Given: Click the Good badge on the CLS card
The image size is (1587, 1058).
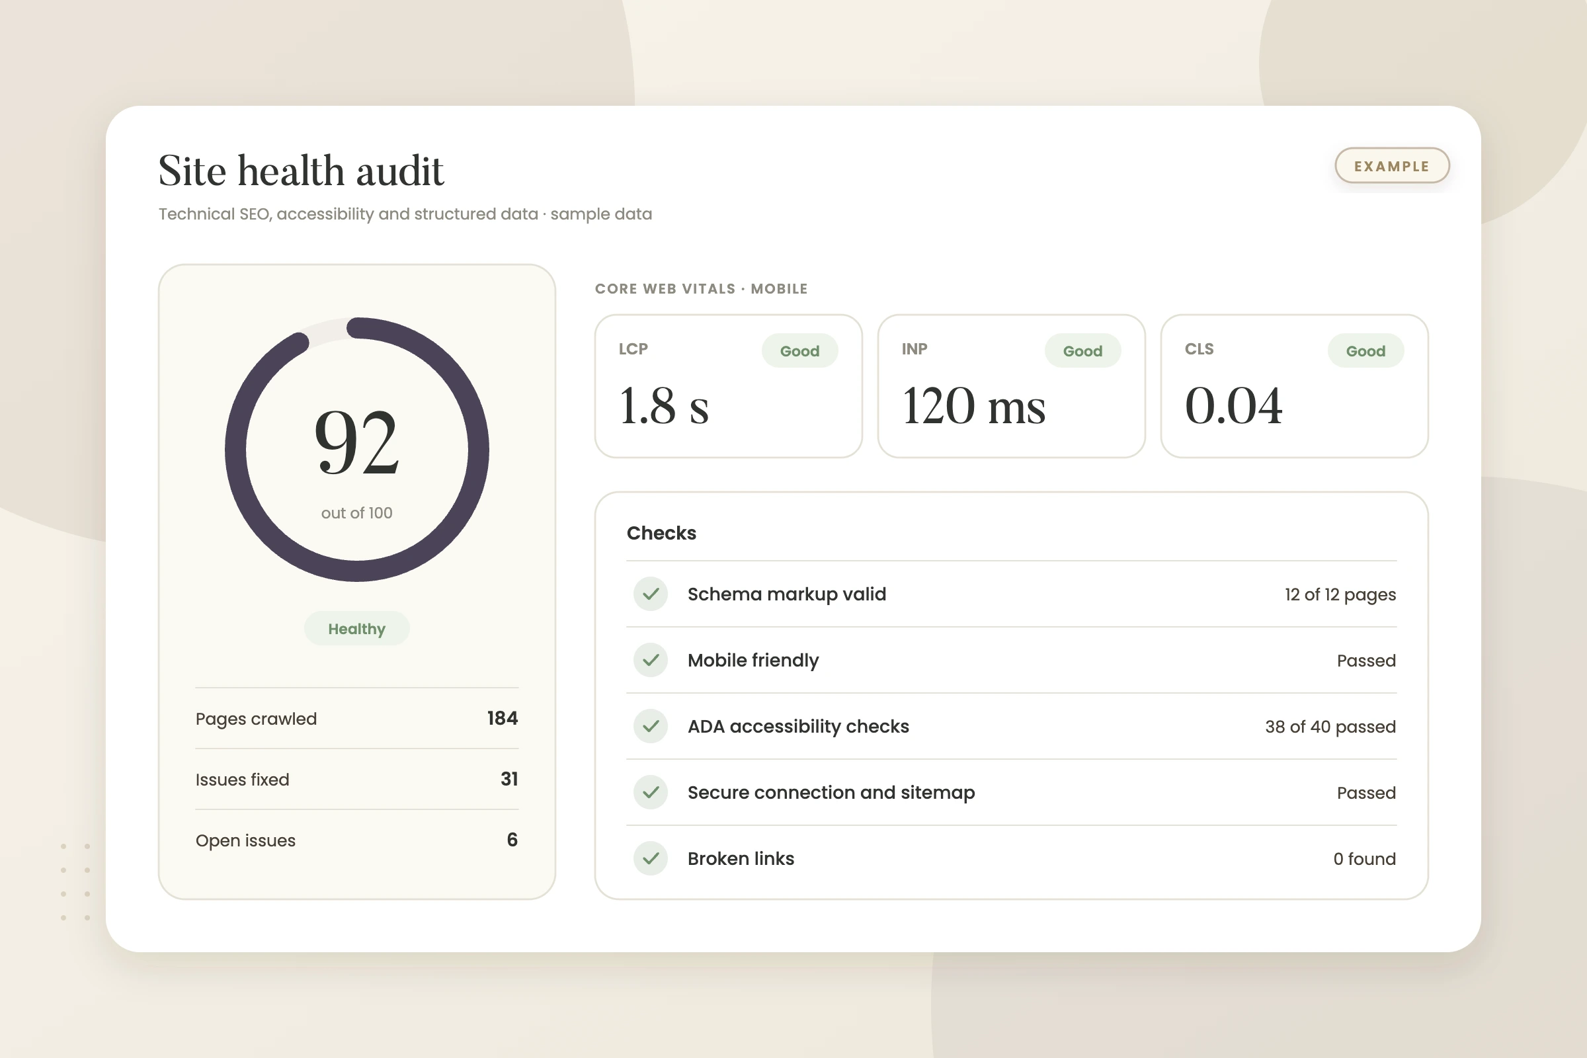Looking at the screenshot, I should pos(1365,351).
